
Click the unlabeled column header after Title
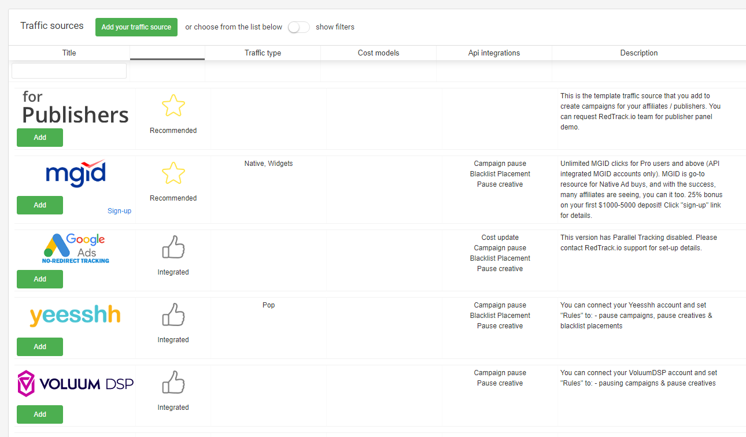[x=168, y=53]
